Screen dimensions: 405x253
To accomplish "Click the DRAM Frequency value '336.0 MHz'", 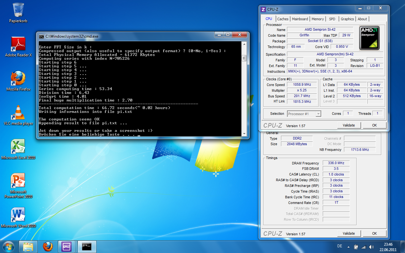I will (x=336, y=163).
